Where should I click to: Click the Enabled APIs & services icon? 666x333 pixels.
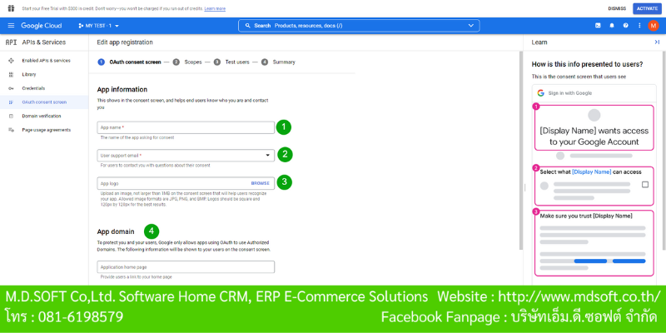point(11,61)
